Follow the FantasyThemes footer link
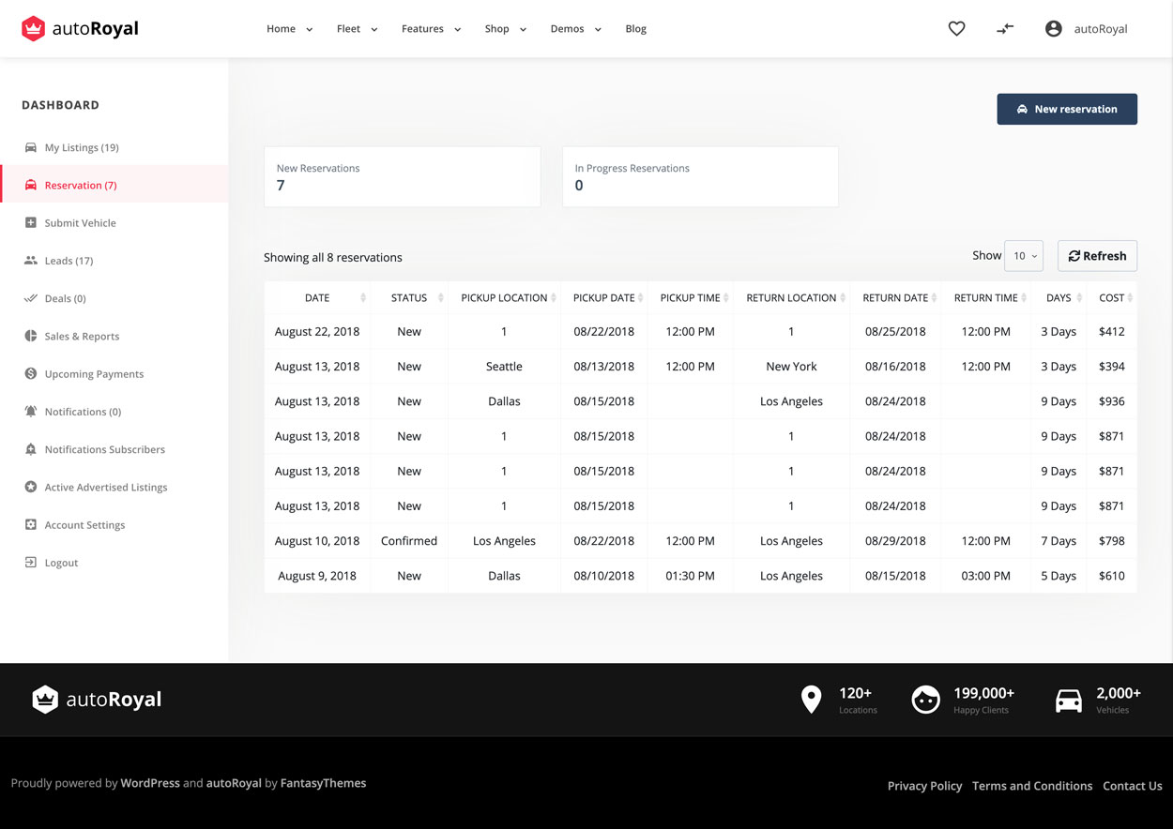This screenshot has width=1173, height=829. pos(324,783)
